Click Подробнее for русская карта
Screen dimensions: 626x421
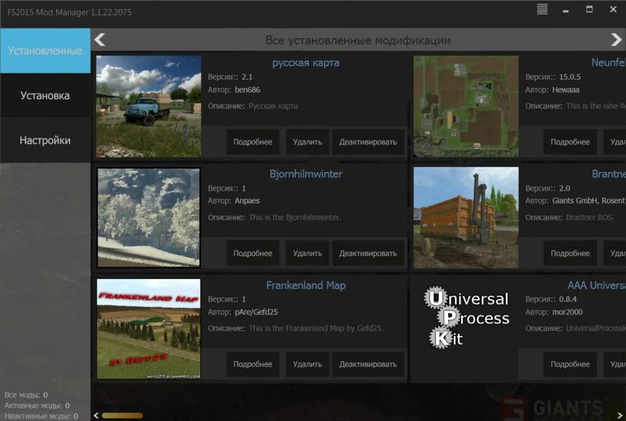pyautogui.click(x=253, y=142)
